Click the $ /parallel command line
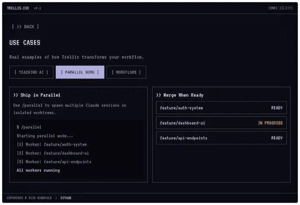Viewport: 300px width, 205px height. (29, 127)
